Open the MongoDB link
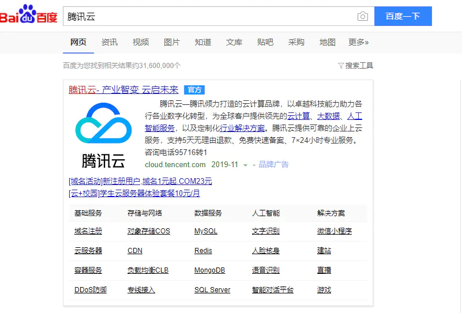The height and width of the screenshot is (313, 462). click(210, 270)
